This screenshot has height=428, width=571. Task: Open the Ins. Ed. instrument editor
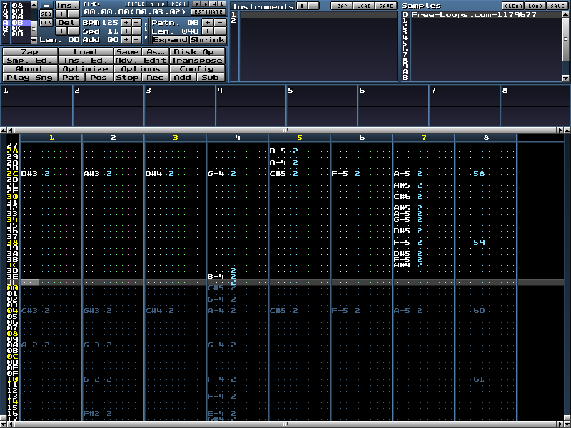[86, 61]
